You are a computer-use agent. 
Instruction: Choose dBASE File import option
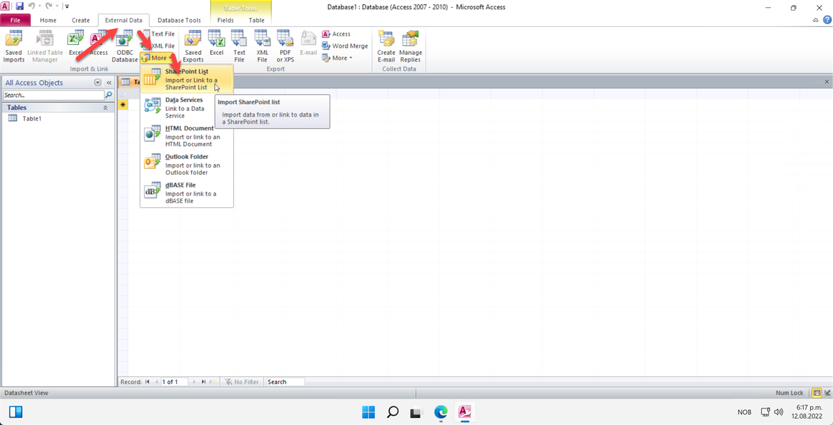pyautogui.click(x=187, y=193)
